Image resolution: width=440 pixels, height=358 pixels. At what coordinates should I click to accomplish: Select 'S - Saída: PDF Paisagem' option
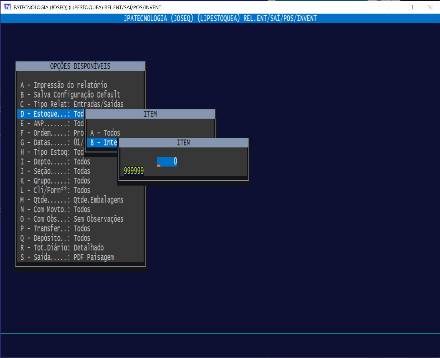[x=67, y=257]
